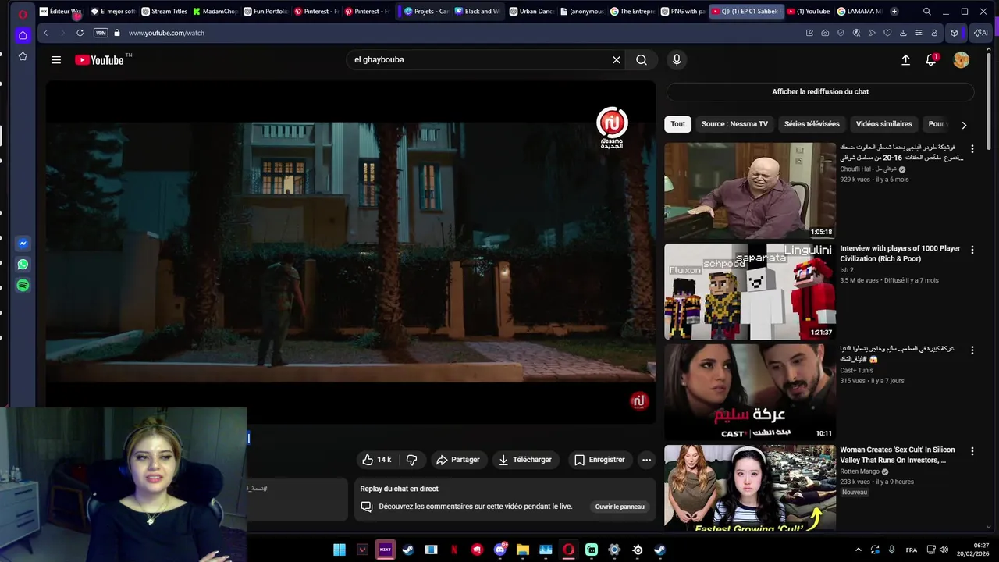Open Opera sidebar Messenger icon
Image resolution: width=999 pixels, height=562 pixels.
[23, 244]
